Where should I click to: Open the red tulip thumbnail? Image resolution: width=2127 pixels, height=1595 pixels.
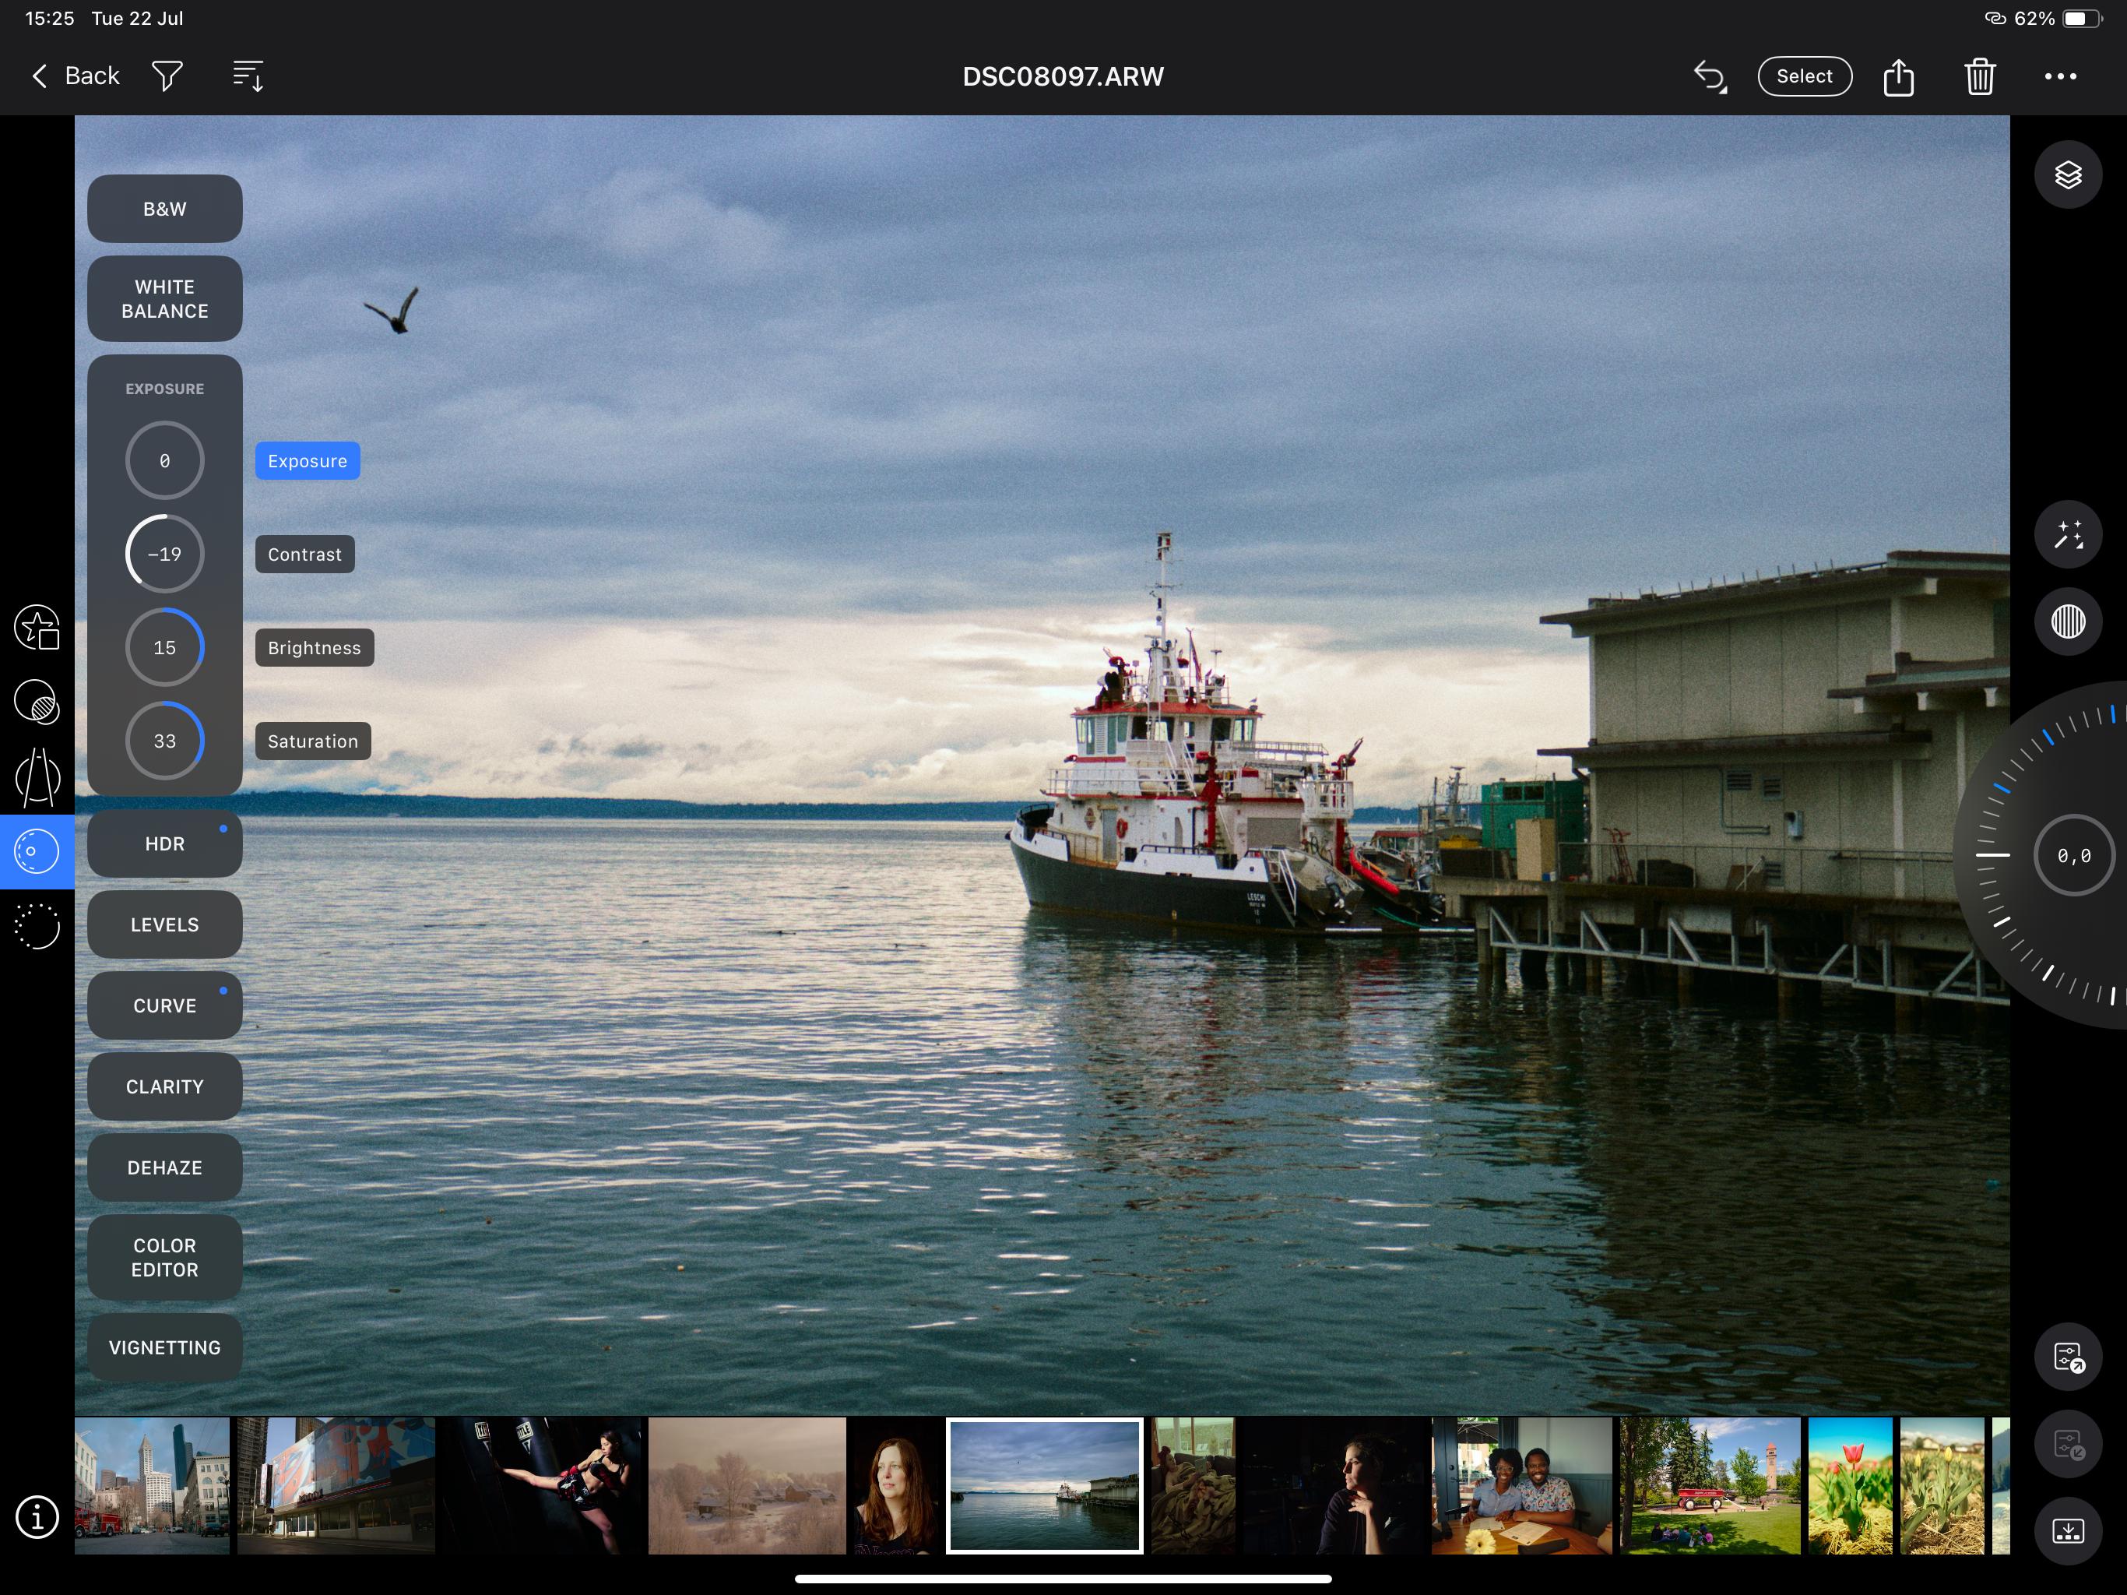coord(1850,1485)
